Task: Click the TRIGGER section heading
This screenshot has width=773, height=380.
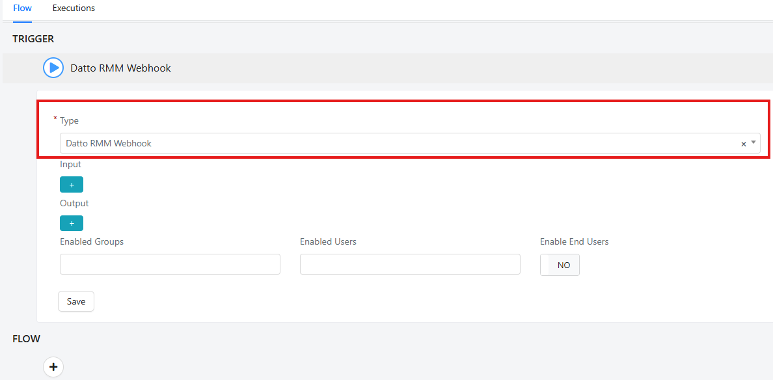Action: (x=33, y=39)
